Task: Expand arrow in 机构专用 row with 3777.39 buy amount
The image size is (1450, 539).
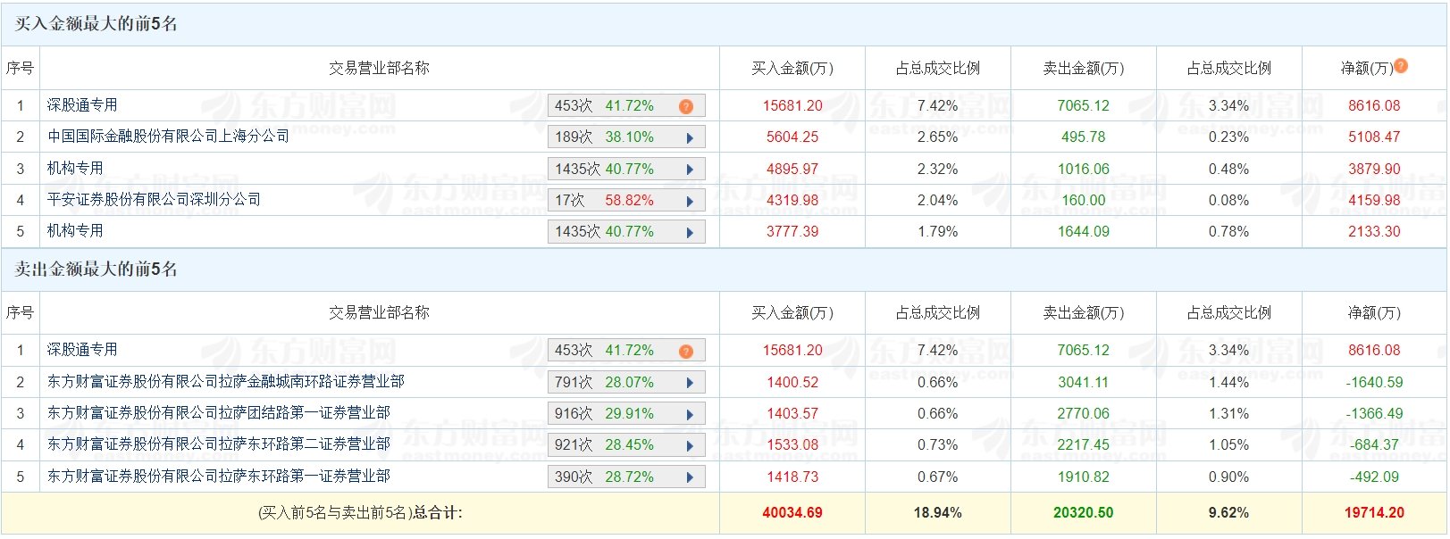Action: coord(690,233)
